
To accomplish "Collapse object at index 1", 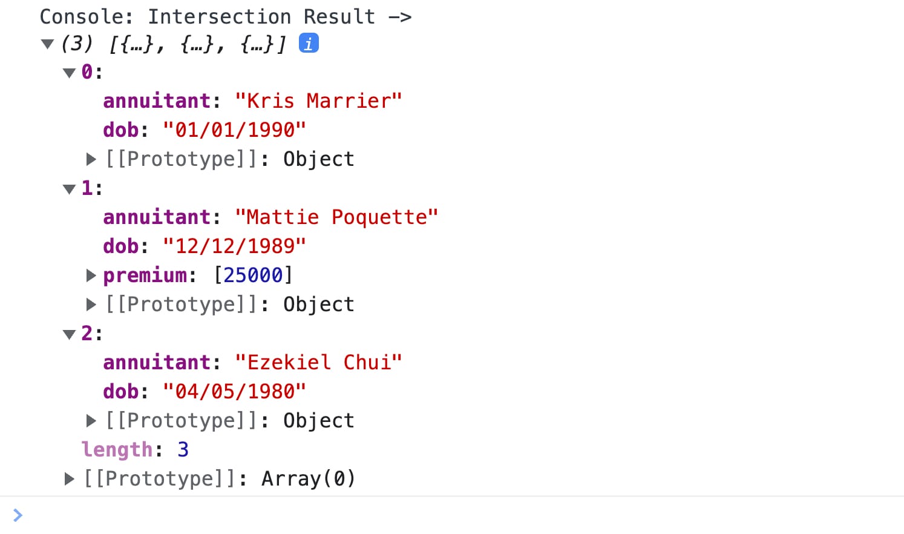I will pos(69,189).
